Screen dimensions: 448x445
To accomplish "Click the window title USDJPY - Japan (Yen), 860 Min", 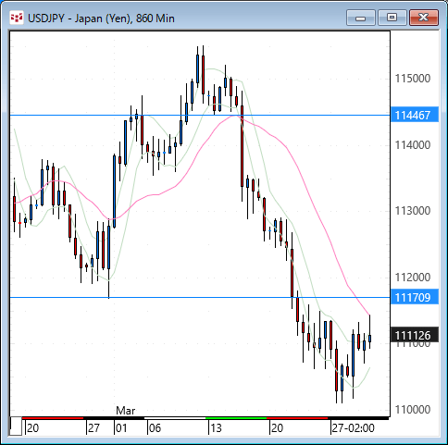I will tap(101, 19).
